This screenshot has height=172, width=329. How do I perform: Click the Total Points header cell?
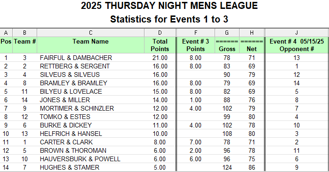pyautogui.click(x=160, y=45)
